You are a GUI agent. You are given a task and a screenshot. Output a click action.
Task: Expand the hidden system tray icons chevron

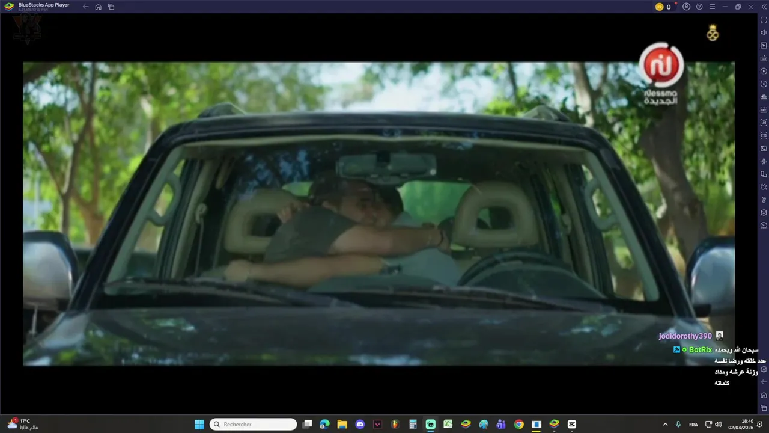665,424
